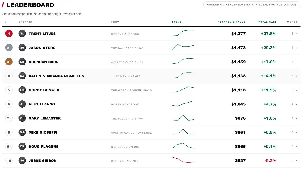This screenshot has width=302, height=170.
Task: Expand Gordy Bonker's moves list
Action: point(294,90)
